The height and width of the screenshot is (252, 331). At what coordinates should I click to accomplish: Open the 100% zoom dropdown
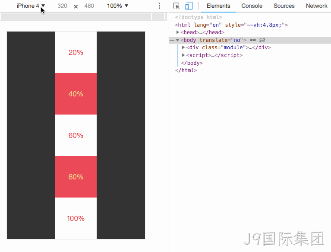[117, 6]
